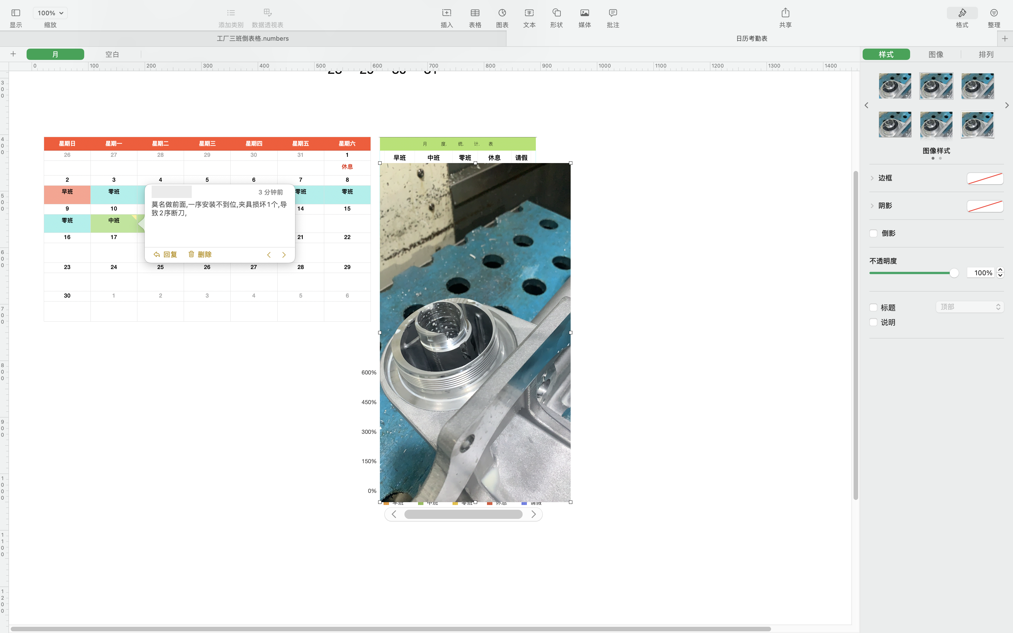1013x633 pixels.
Task: Click Reply (回复) in comment popup
Action: pyautogui.click(x=165, y=255)
